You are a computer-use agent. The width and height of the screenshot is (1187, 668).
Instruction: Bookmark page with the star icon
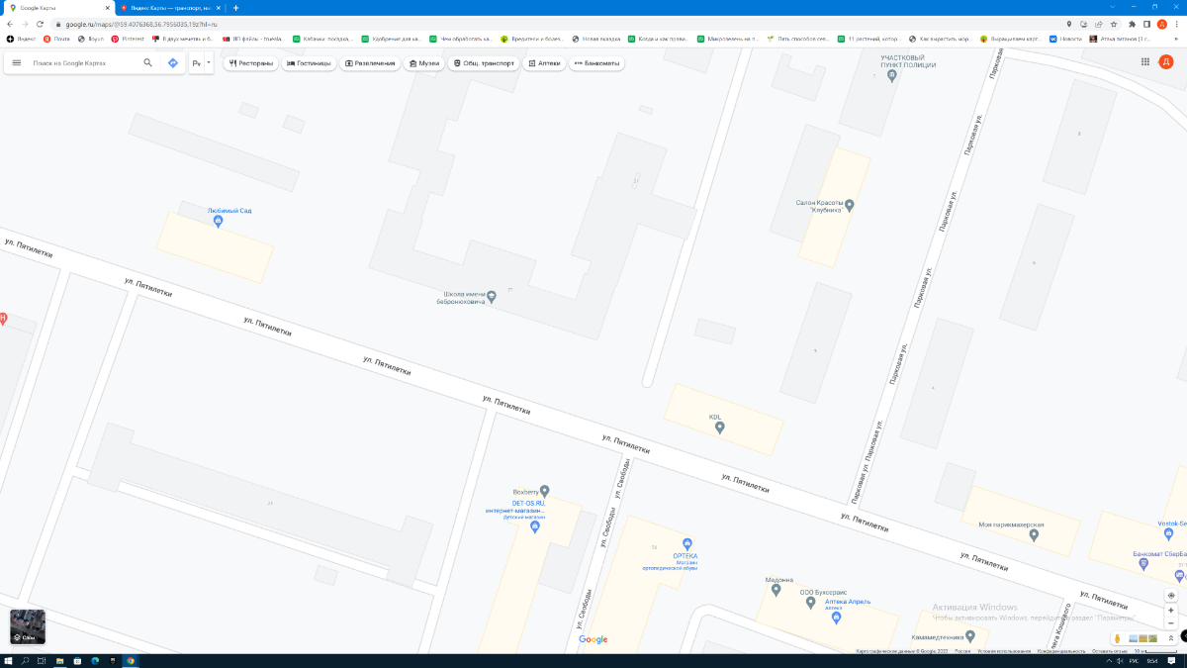1115,24
